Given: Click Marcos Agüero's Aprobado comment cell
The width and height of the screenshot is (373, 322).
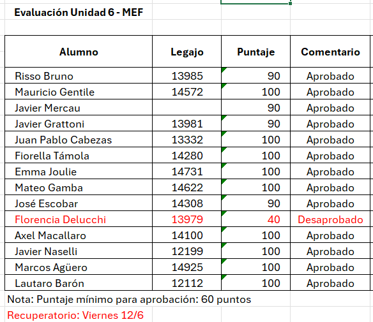Looking at the screenshot, I should (330, 267).
